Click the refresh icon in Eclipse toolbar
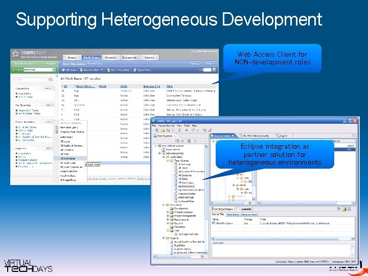Viewport: 368px width, 276px height. tap(204, 130)
